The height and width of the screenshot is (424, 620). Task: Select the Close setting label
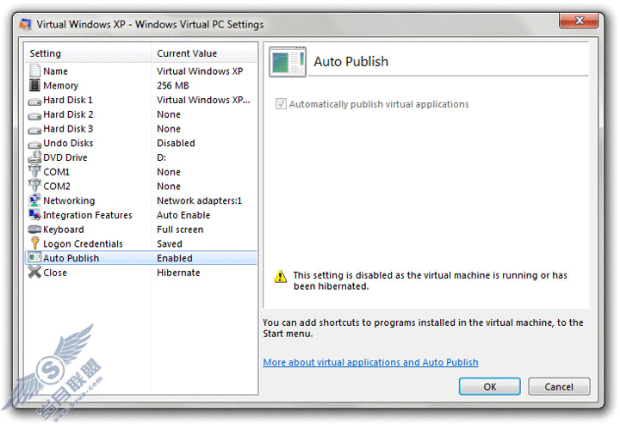(x=55, y=273)
